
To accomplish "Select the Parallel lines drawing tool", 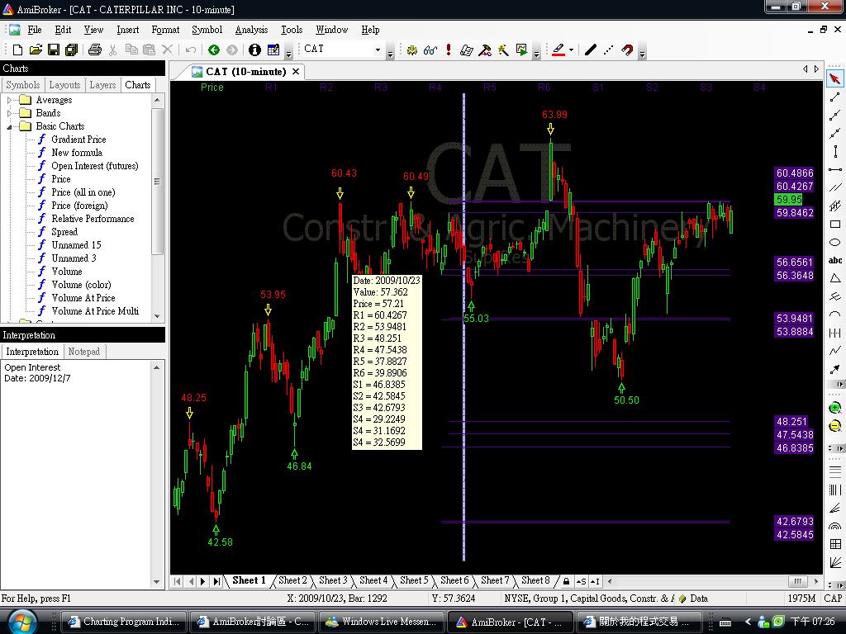I will click(834, 187).
